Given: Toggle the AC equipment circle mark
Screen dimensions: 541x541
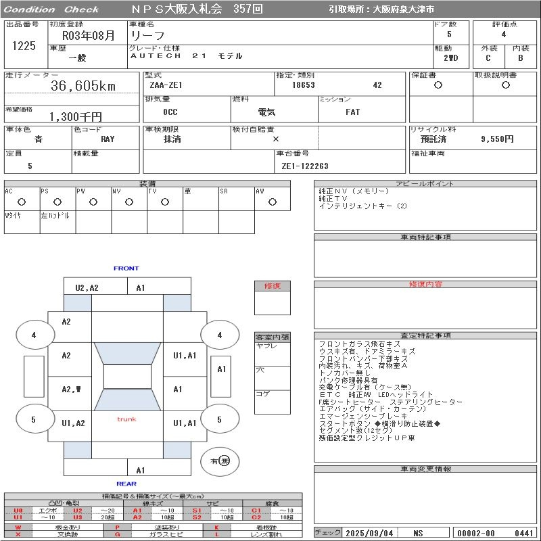Looking at the screenshot, I should [21, 202].
